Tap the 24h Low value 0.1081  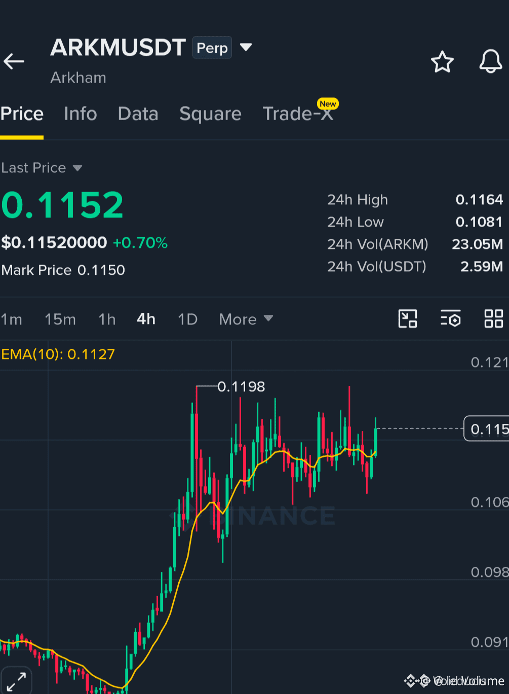479,222
